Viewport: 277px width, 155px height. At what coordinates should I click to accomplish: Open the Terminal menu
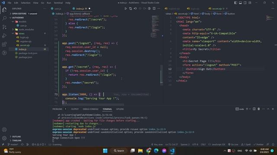pos(58,3)
